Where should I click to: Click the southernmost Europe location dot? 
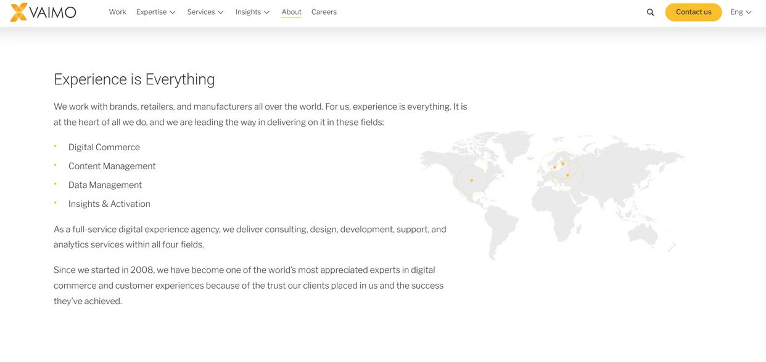click(x=567, y=175)
